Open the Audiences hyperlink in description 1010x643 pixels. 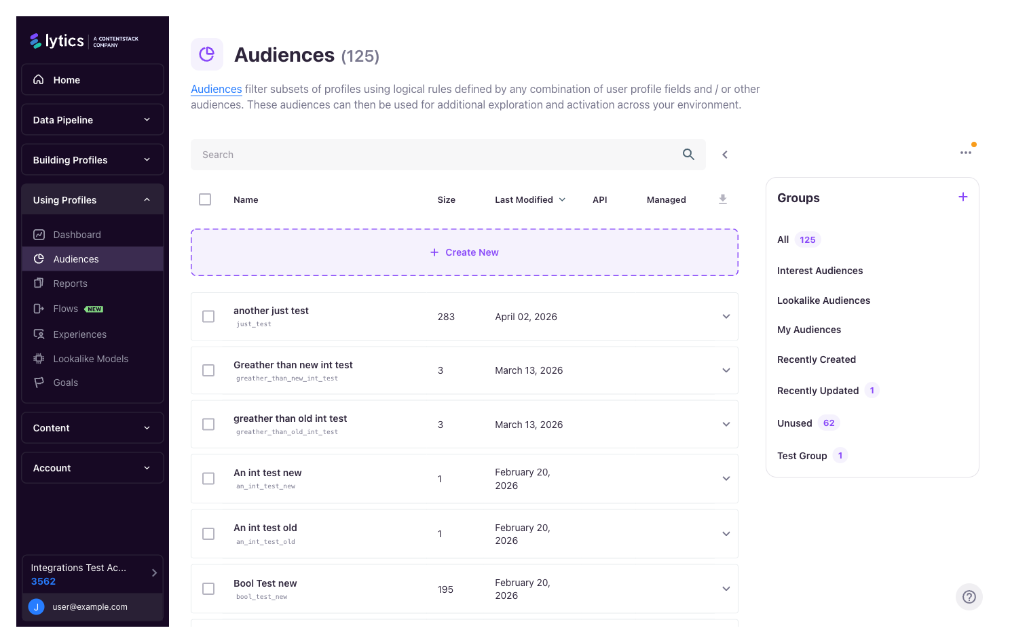(216, 89)
